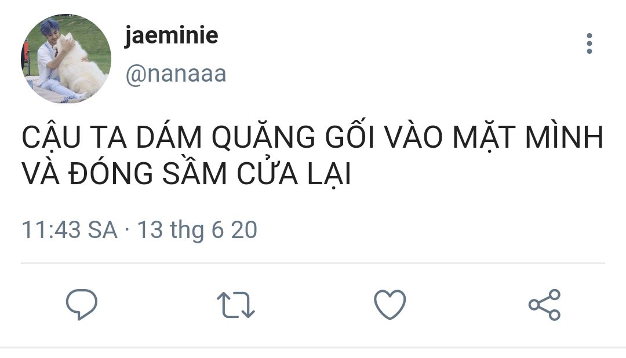Toggle retweet on this post
The image size is (626, 358).
click(235, 305)
